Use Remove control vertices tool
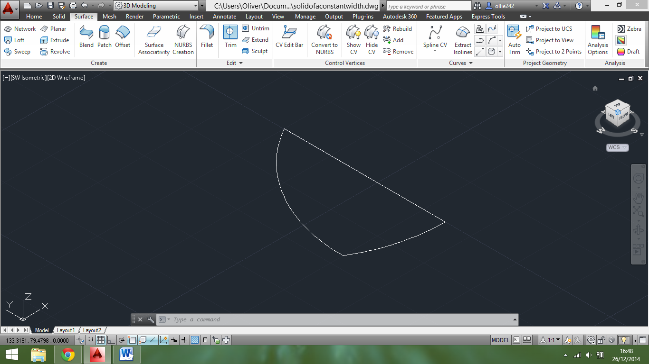The height and width of the screenshot is (364, 649). coord(398,52)
